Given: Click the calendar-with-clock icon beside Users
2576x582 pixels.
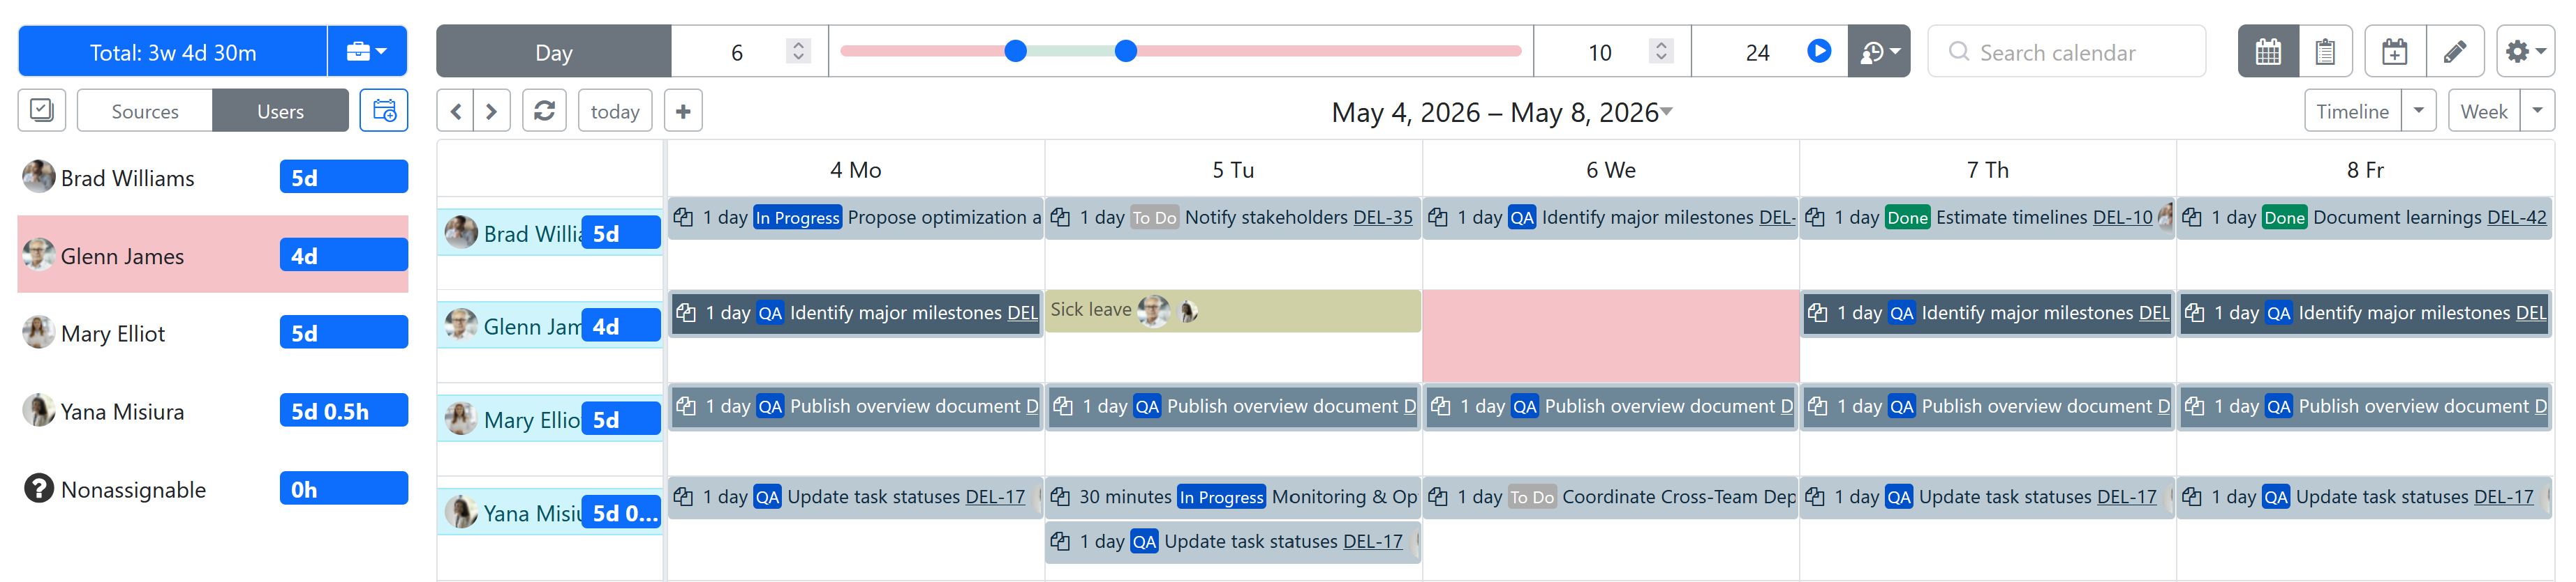Looking at the screenshot, I should pyautogui.click(x=384, y=111).
